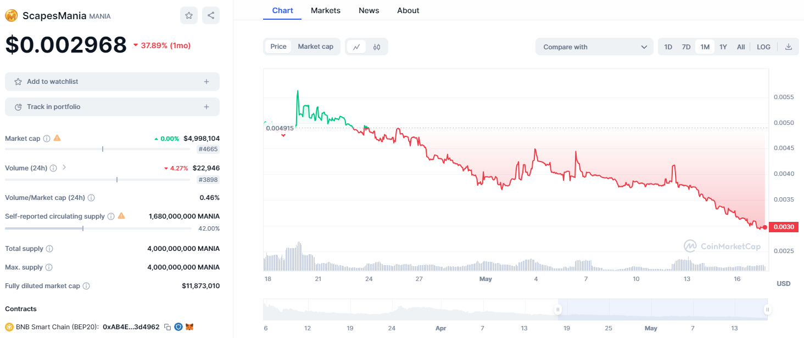The image size is (804, 338).
Task: Switch to the News tab
Action: click(369, 10)
